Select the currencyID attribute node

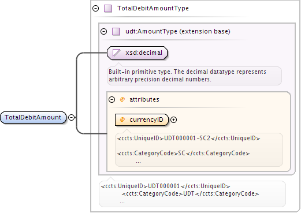(x=142, y=119)
